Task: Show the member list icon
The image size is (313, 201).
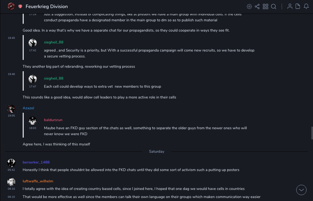Action: (290, 6)
